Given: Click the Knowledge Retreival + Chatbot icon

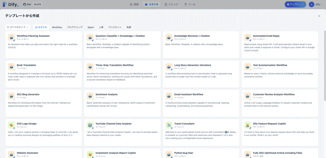Looking at the screenshot, I should click(169, 37).
